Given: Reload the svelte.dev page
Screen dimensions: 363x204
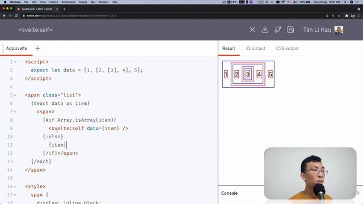Looking at the screenshot, I should pos(16,16).
